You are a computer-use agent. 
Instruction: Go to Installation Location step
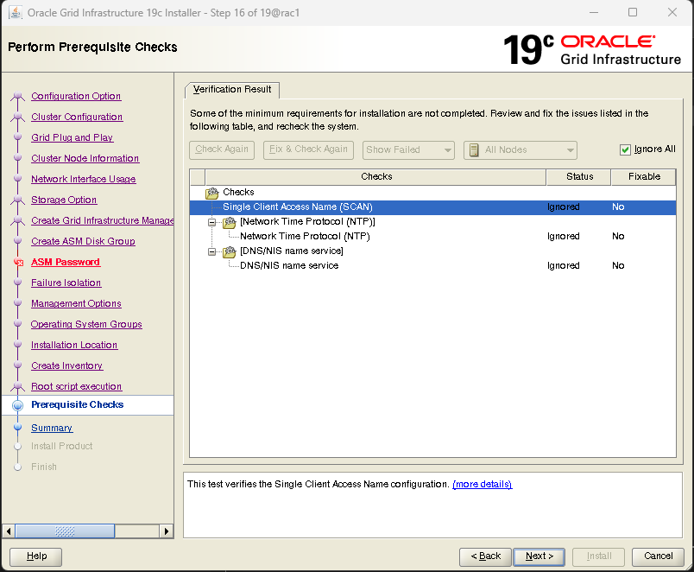pyautogui.click(x=74, y=345)
